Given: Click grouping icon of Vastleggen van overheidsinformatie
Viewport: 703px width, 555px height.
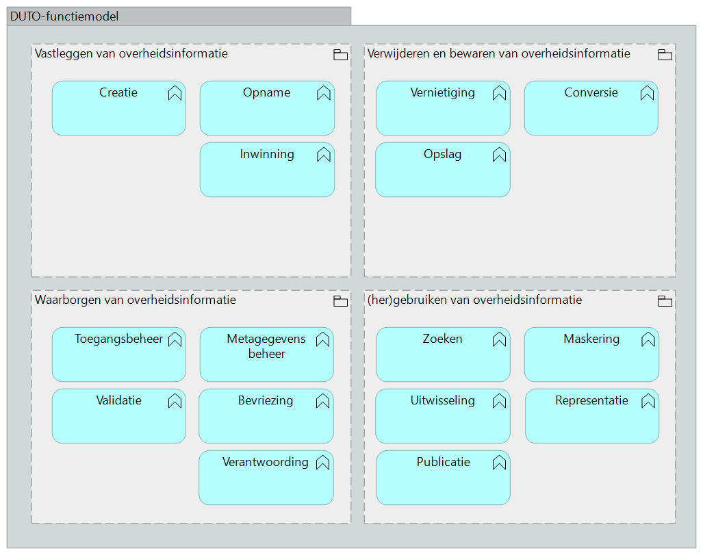Looking at the screenshot, I should pos(340,55).
